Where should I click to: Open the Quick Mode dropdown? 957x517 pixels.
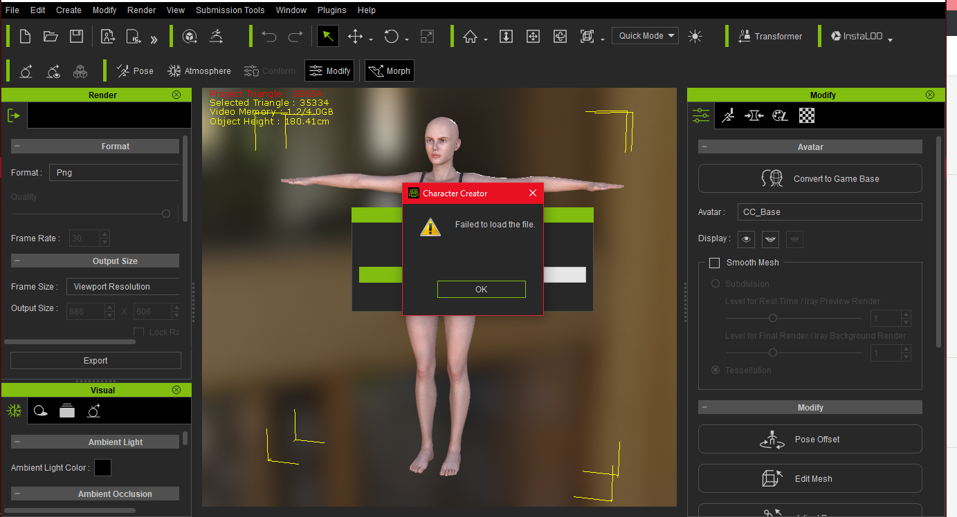click(645, 36)
